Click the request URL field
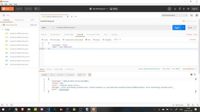 point(113,28)
